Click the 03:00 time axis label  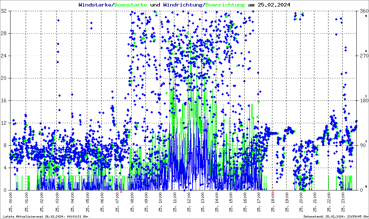click(57, 202)
